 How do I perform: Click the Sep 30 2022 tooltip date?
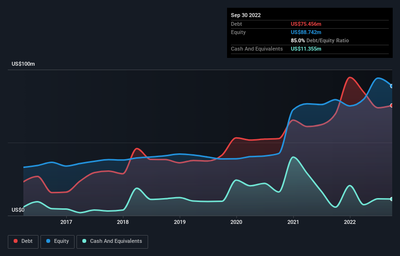click(x=246, y=15)
